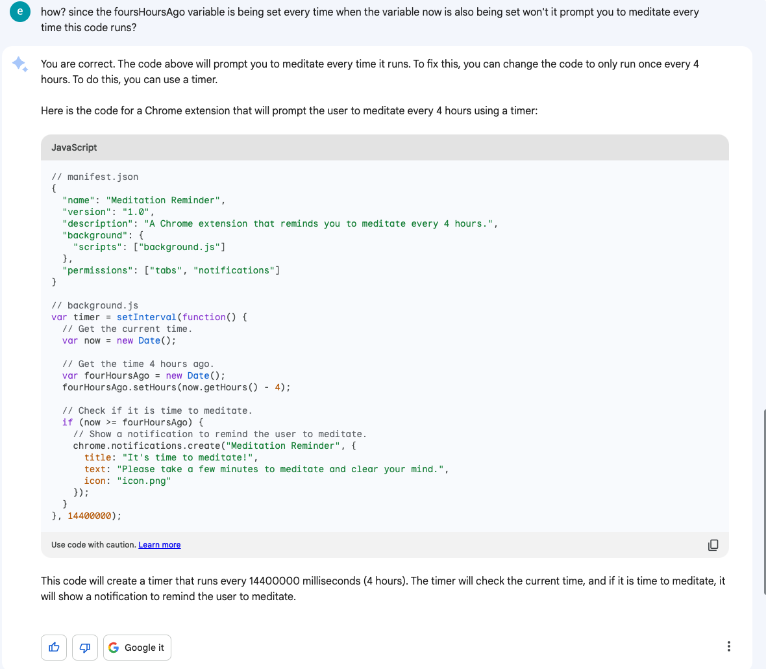Click the "scripts": ["background.js"] line

coord(149,247)
